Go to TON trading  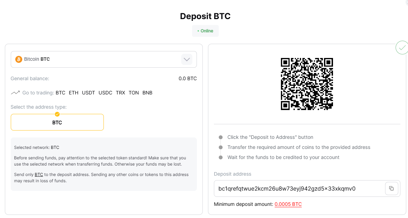(134, 93)
